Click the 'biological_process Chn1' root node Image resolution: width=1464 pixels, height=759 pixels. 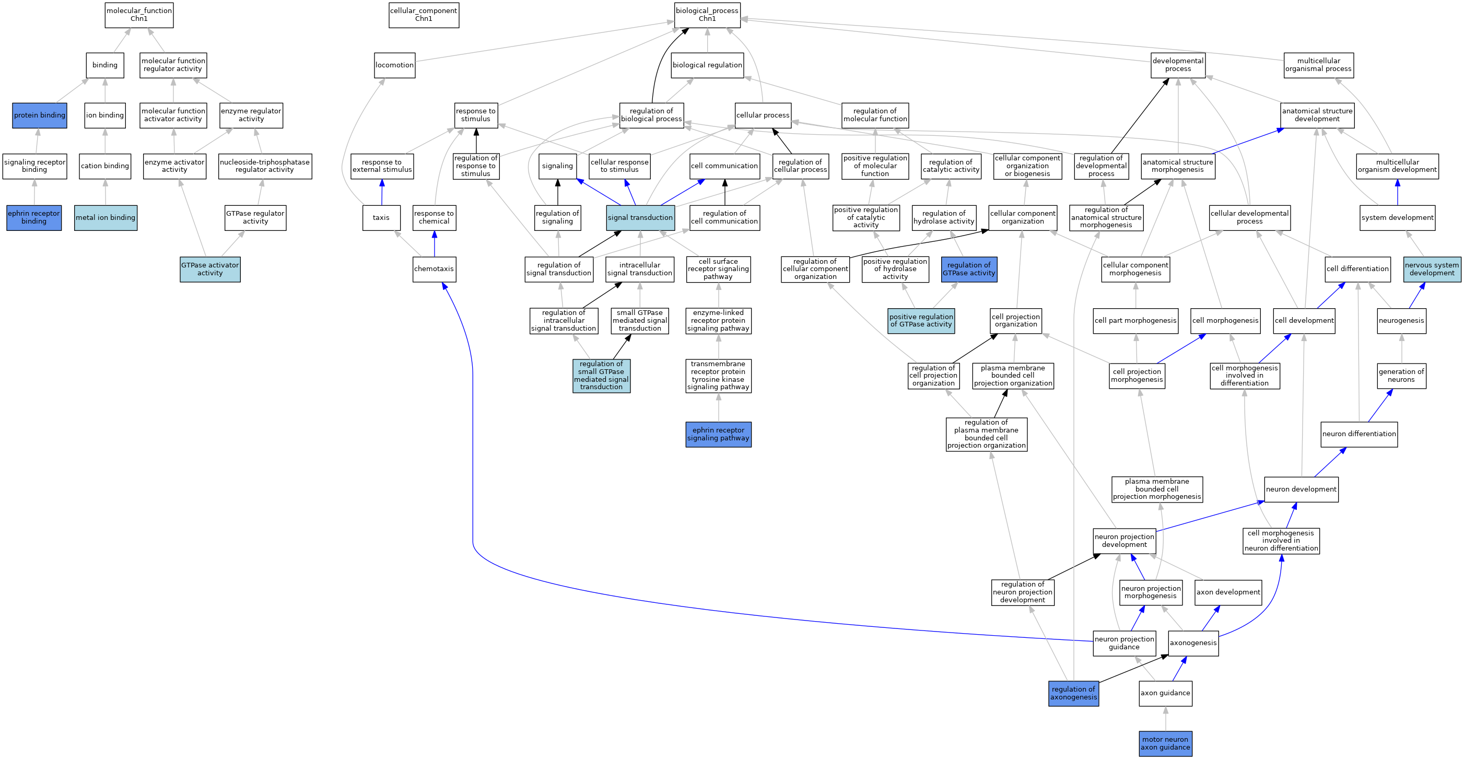pos(707,15)
